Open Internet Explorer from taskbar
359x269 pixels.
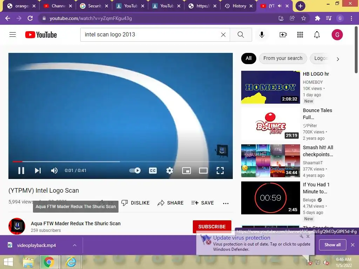point(71,262)
